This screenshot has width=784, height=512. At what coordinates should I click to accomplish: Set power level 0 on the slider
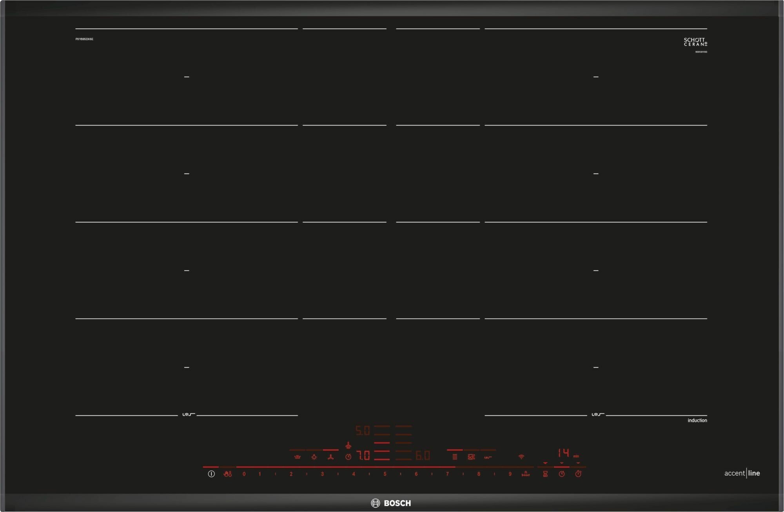click(x=244, y=474)
